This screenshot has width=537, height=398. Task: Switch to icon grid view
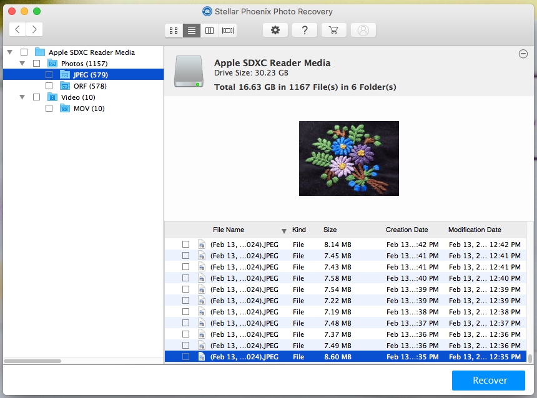coord(174,30)
